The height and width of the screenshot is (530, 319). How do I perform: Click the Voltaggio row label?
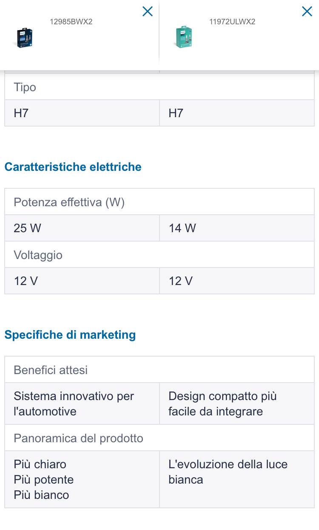[38, 255]
